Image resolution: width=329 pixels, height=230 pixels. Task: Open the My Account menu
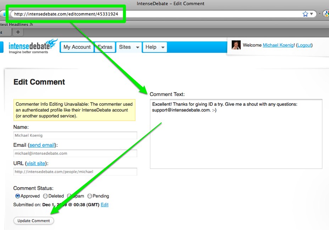77,47
